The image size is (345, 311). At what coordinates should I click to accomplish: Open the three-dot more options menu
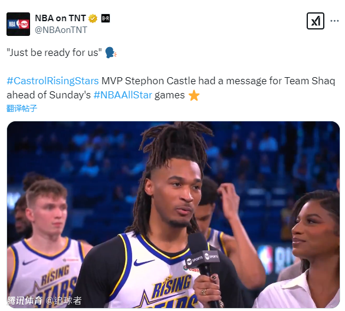pyautogui.click(x=334, y=21)
